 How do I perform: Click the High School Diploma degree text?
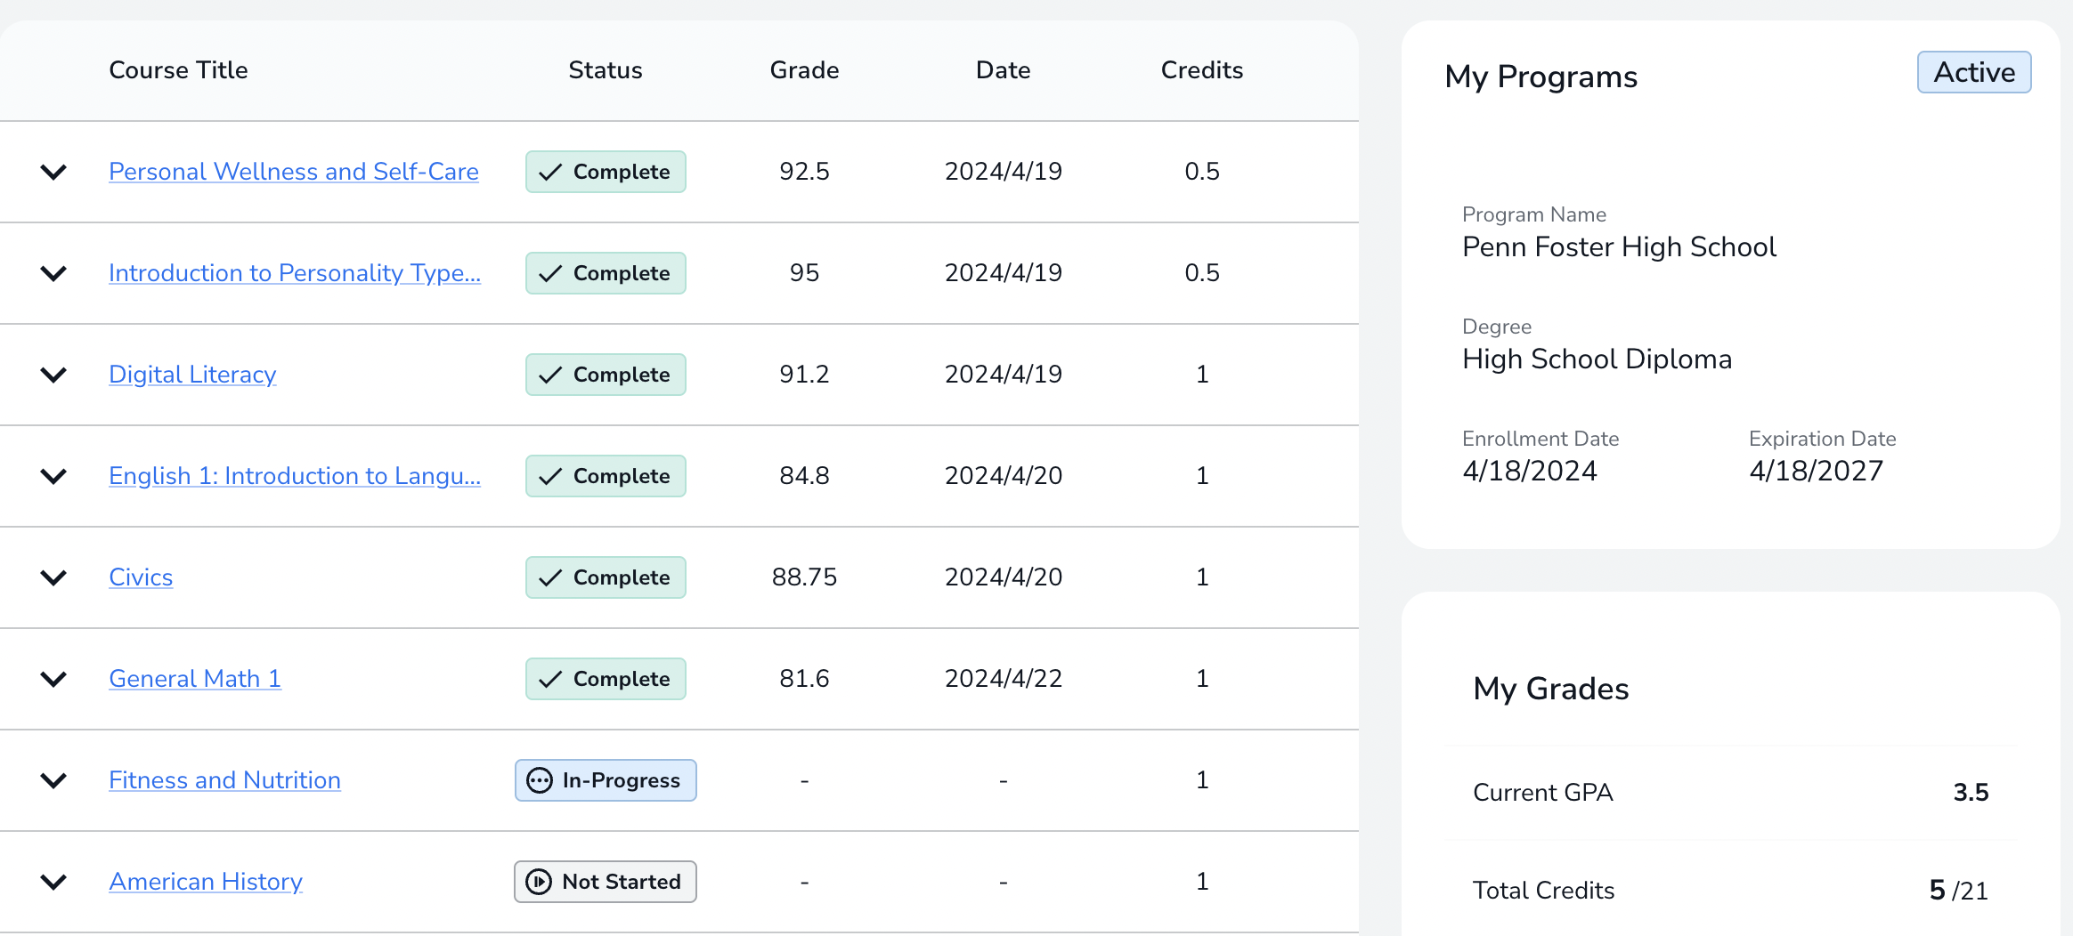click(x=1597, y=359)
